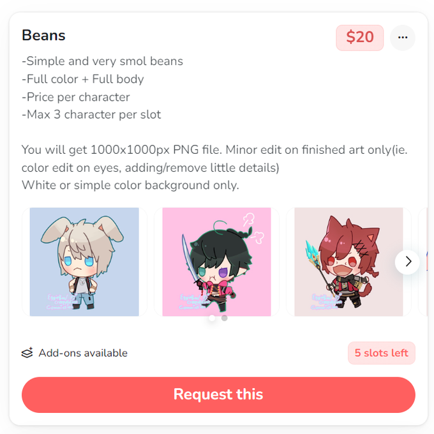Click the $20 price tag
This screenshot has height=434, width=434.
(x=360, y=38)
